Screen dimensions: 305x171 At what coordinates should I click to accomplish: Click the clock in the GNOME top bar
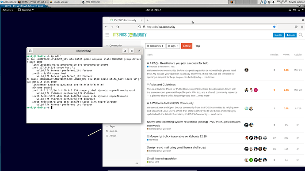click(x=153, y=10)
